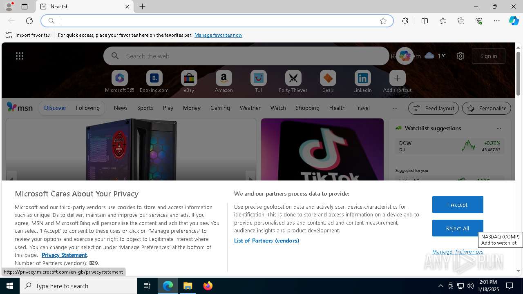The width and height of the screenshot is (523, 294).
Task: Open Watchlist suggestions more options
Action: [x=498, y=128]
